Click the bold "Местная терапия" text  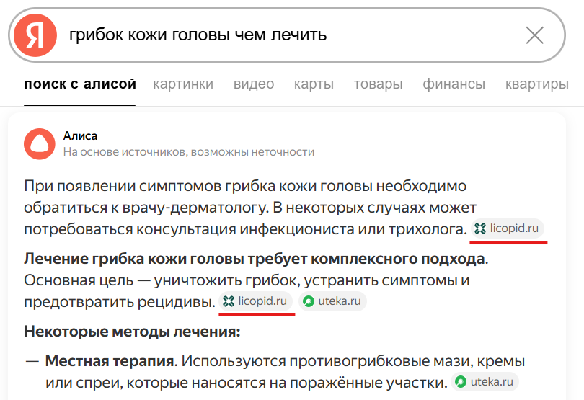click(110, 360)
